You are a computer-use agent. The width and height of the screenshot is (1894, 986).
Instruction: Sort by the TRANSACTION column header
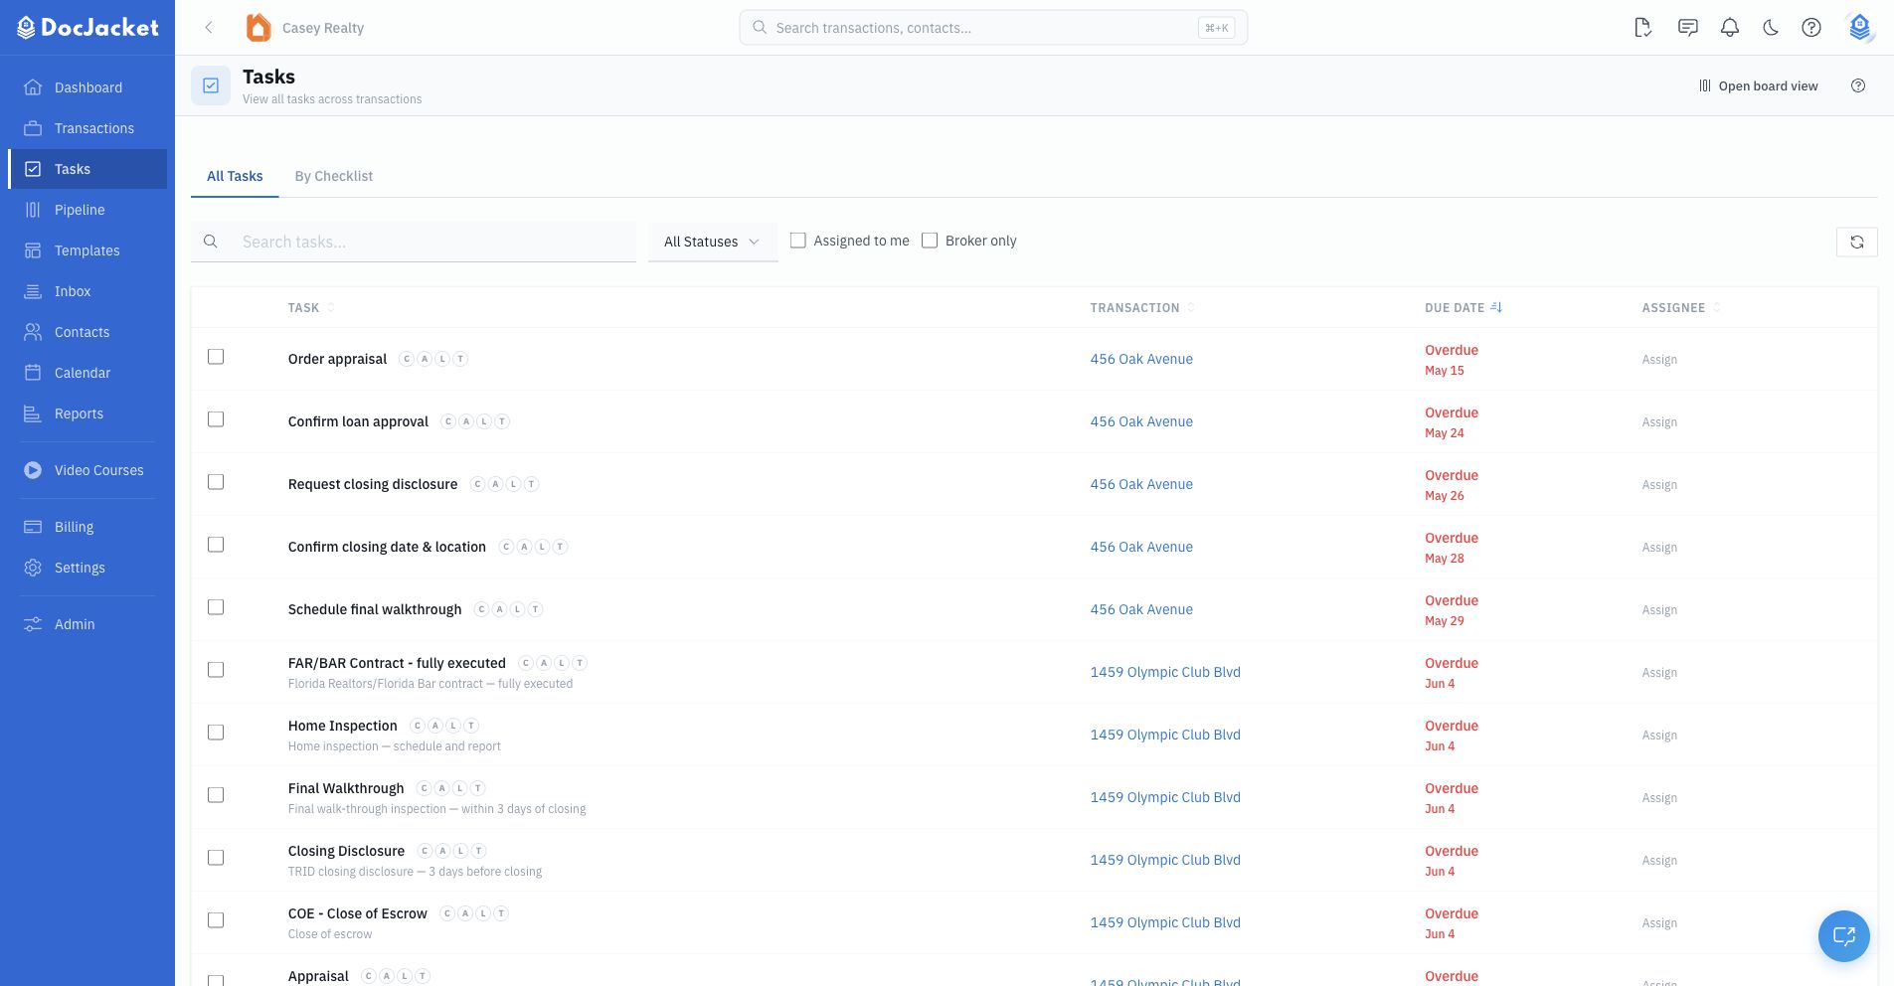click(1142, 308)
